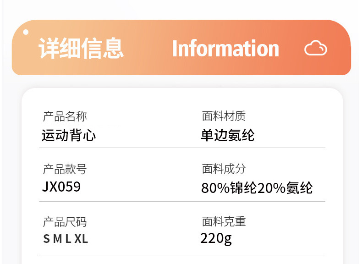Select the 详细信息 heading
362x264 pixels.
click(x=81, y=49)
